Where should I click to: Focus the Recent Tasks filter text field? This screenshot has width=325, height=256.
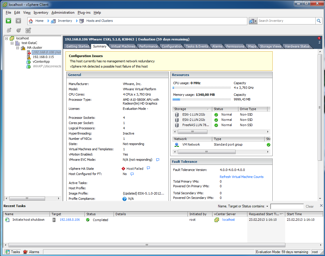pyautogui.click(x=287, y=206)
